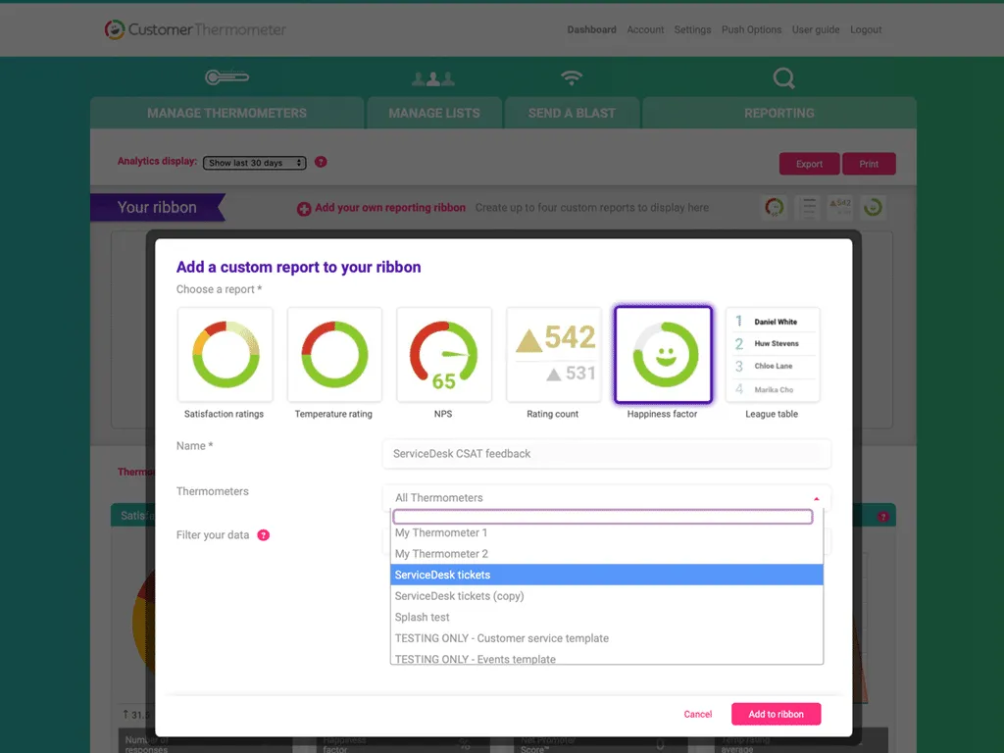The height and width of the screenshot is (753, 1004).
Task: Open the Manage Thermometers tab
Action: pos(226,114)
